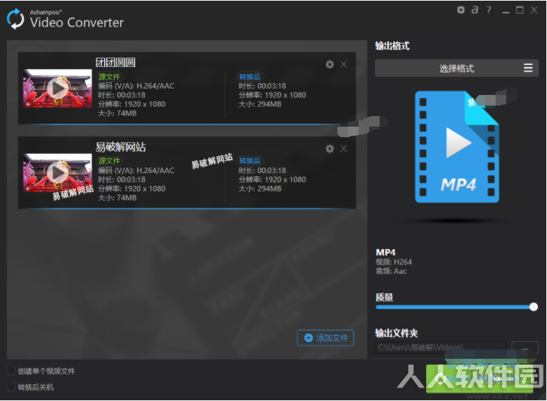Screen dimensions: 547x401
Task: Minimize the Video Converter window
Action: tap(506, 11)
